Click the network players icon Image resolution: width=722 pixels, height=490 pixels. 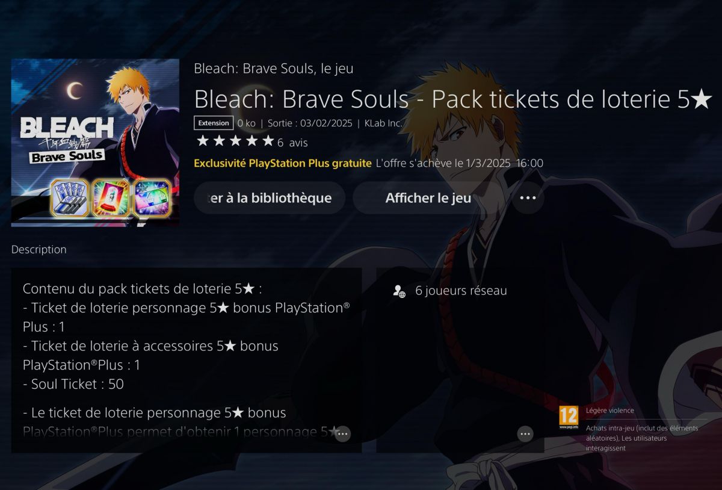[399, 291]
